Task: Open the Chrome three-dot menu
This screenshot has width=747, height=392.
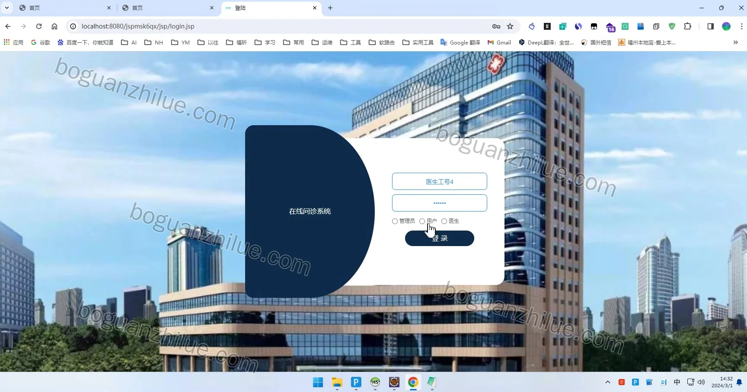Action: 741,26
